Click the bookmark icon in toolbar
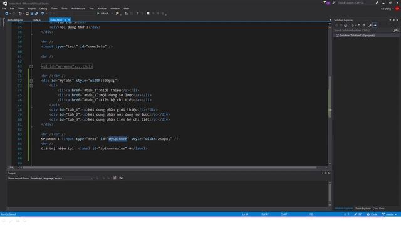401x225 pixels. (x=148, y=14)
